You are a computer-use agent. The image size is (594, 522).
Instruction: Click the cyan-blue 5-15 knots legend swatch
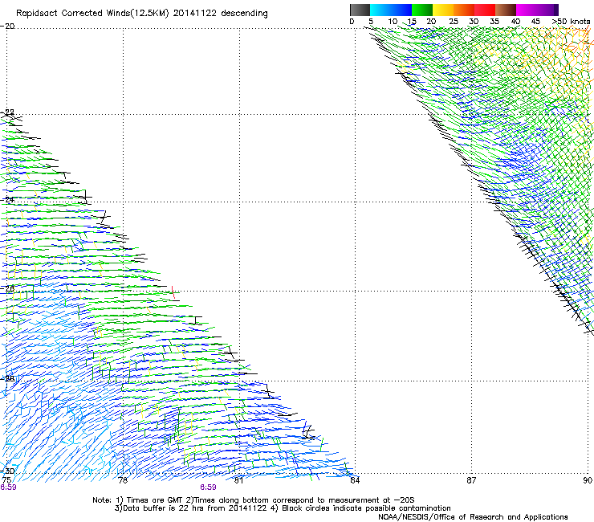tap(391, 10)
